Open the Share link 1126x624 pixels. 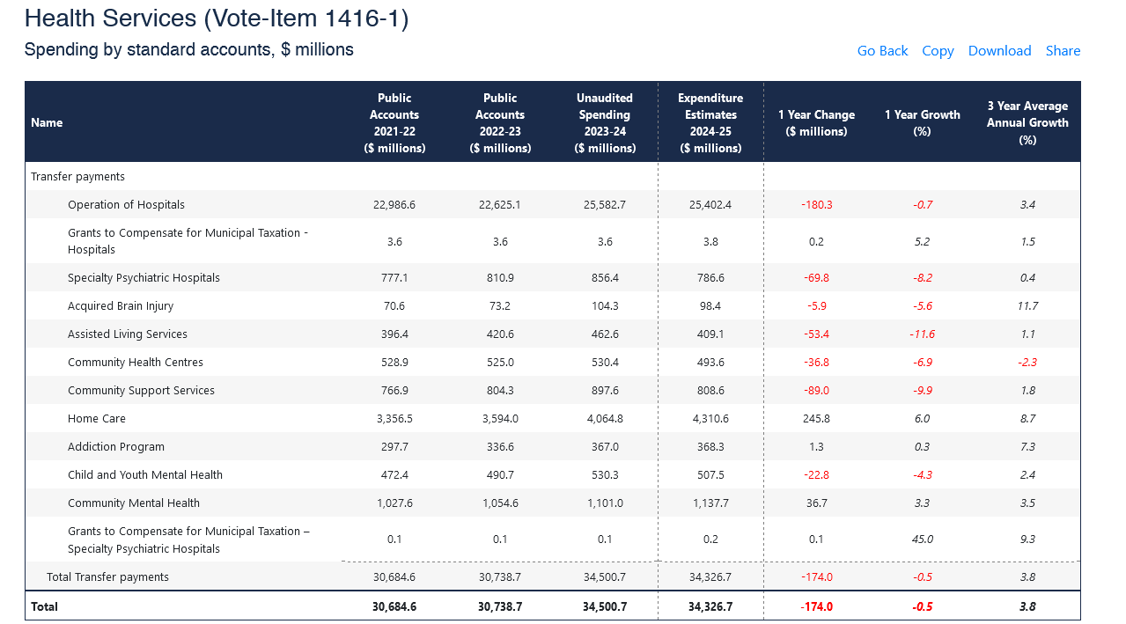1063,51
